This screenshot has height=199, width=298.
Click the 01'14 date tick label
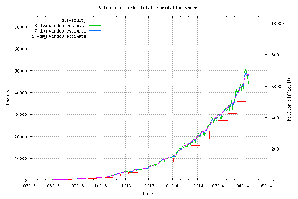(x=172, y=186)
